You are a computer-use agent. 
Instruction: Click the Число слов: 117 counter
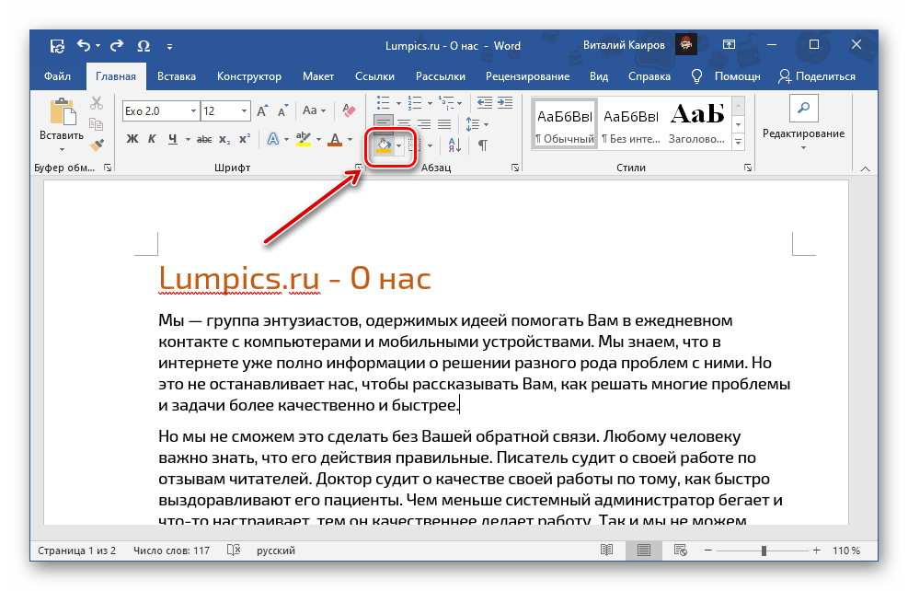click(x=171, y=550)
